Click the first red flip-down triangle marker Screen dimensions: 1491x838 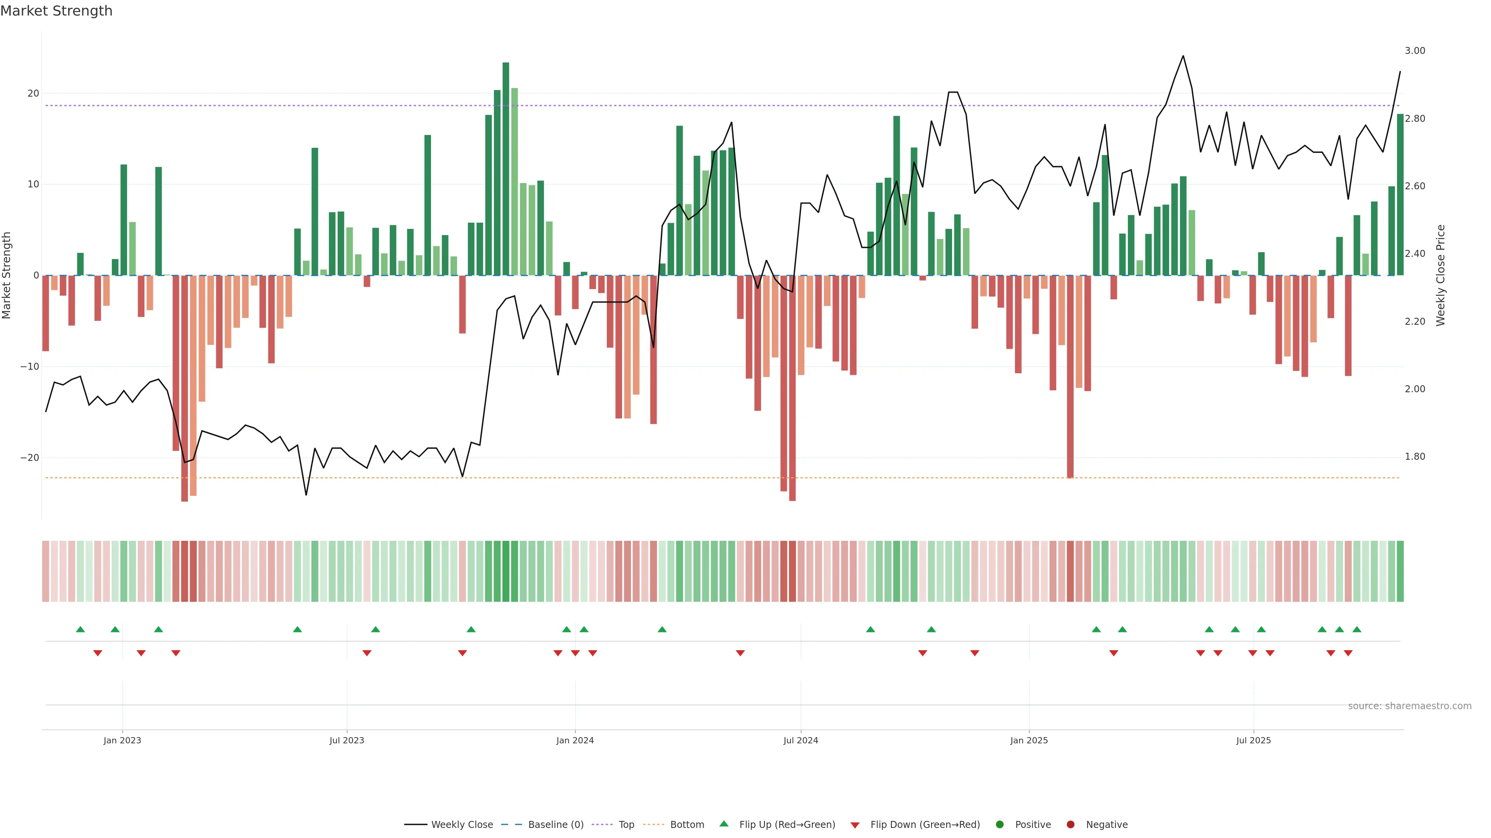98,653
